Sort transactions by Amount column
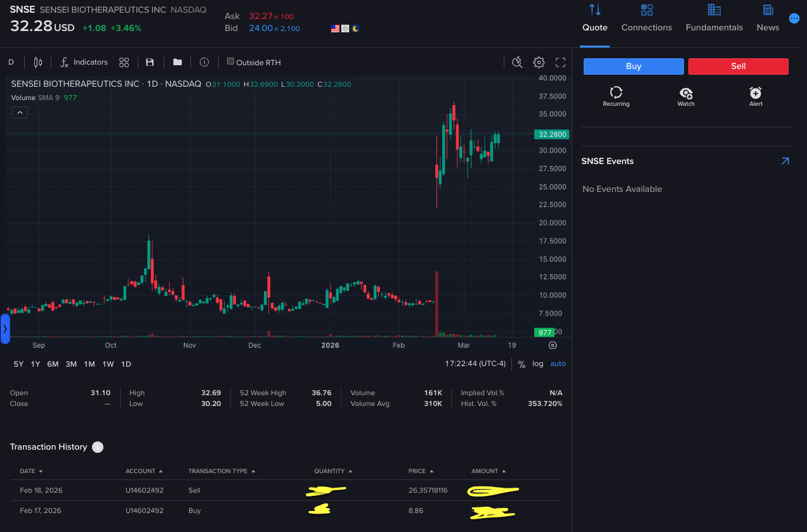The height and width of the screenshot is (532, 807). (489, 471)
